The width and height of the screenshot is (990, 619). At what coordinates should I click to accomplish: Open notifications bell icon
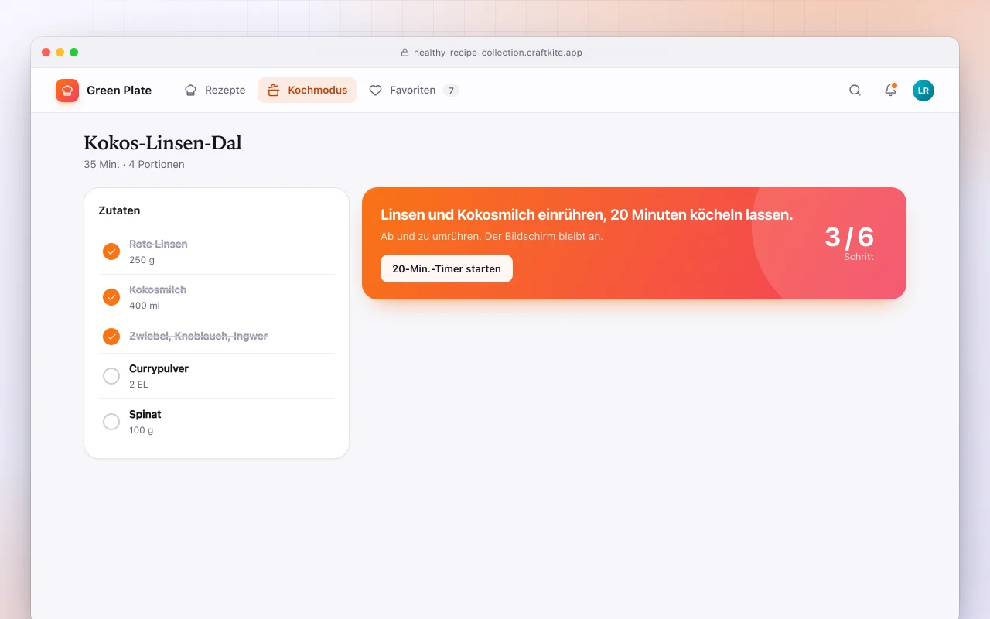pos(890,91)
